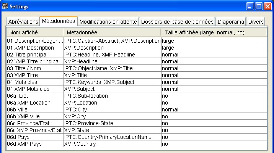
Task: Select the 06a XMP:Location name cell
Action: click(35, 103)
